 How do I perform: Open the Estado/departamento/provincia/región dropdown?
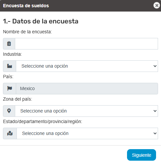coord(87,133)
